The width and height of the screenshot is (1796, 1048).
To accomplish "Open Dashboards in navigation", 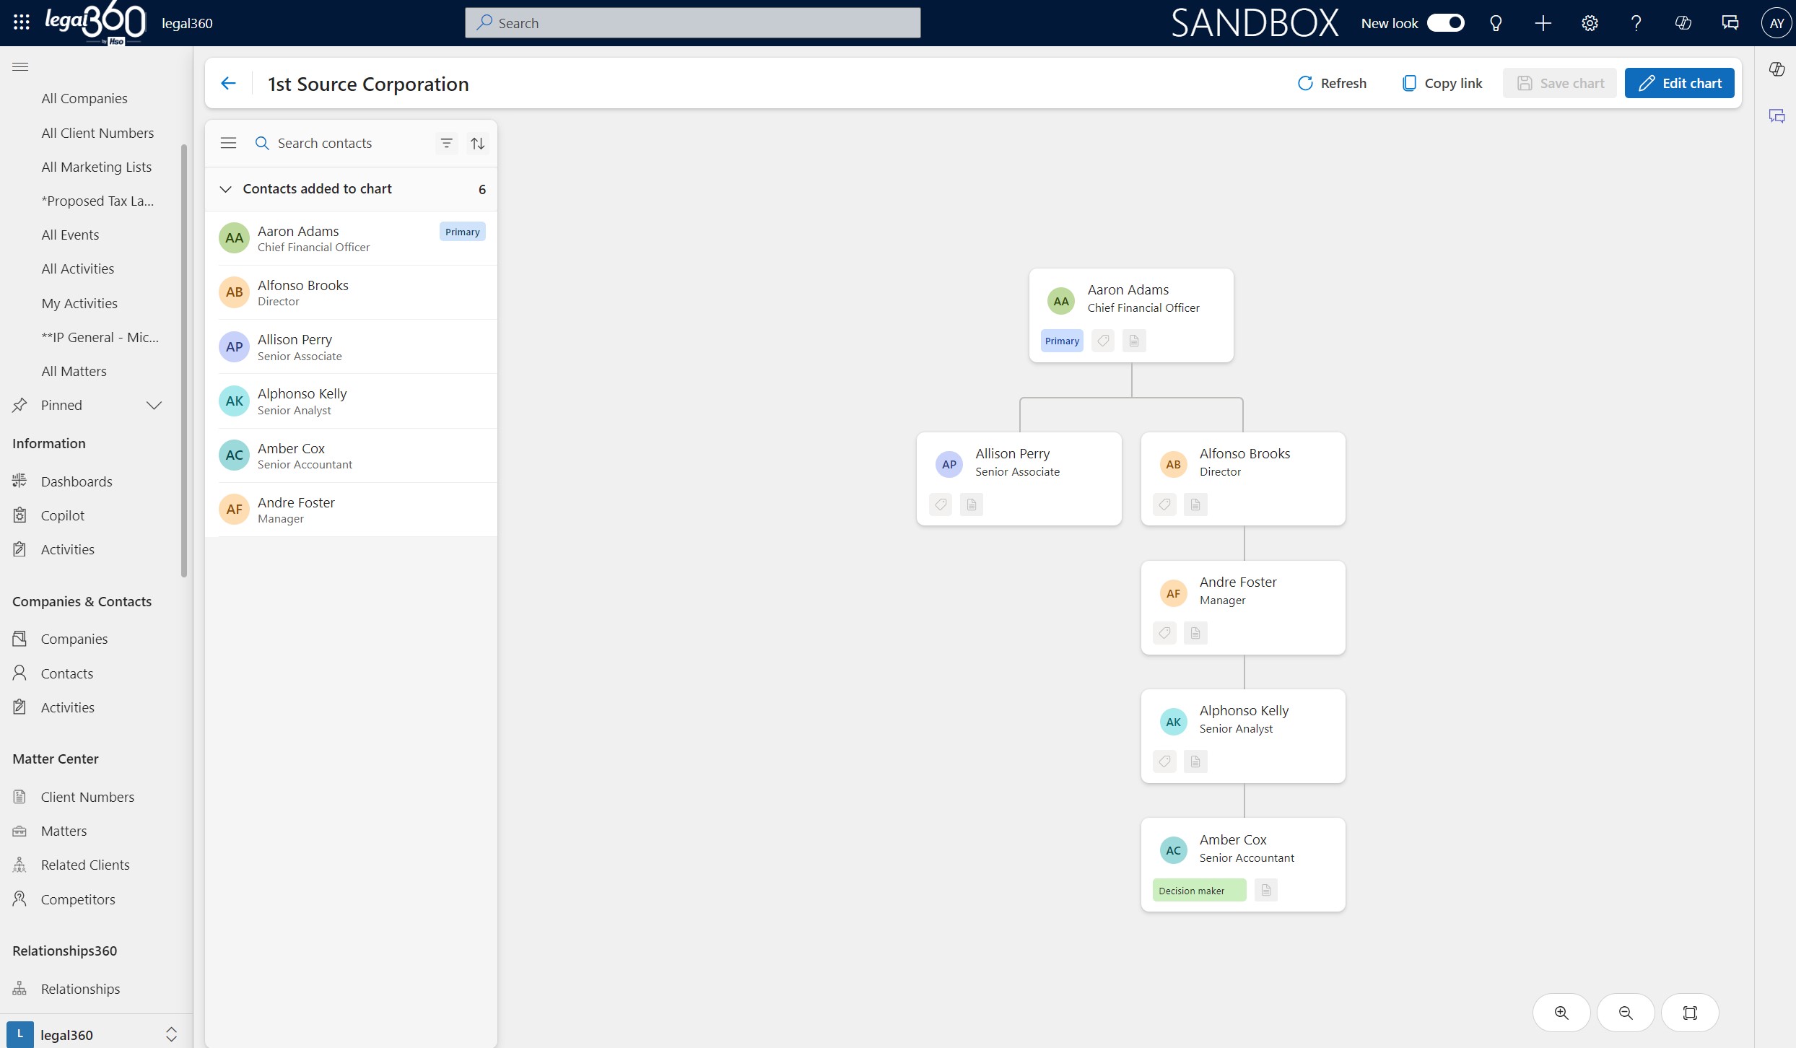I will [x=77, y=481].
